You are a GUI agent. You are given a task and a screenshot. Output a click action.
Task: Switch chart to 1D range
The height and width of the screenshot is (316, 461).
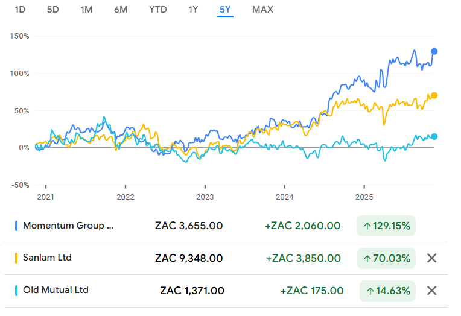[20, 10]
